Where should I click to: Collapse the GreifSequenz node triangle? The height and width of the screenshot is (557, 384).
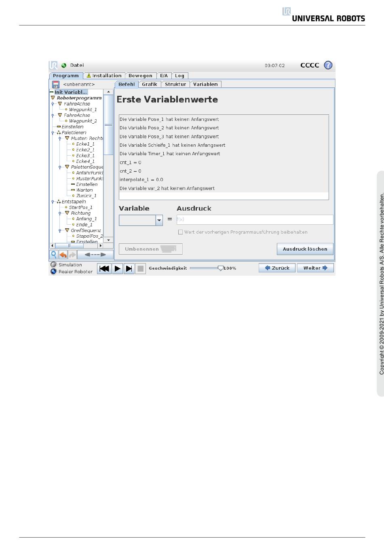pos(67,230)
